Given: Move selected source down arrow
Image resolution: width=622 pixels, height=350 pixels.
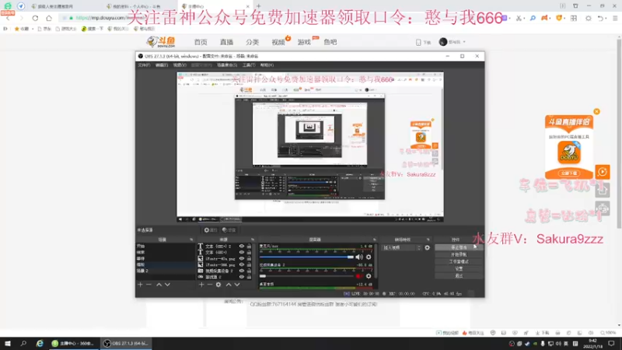Looking at the screenshot, I should pyautogui.click(x=237, y=285).
